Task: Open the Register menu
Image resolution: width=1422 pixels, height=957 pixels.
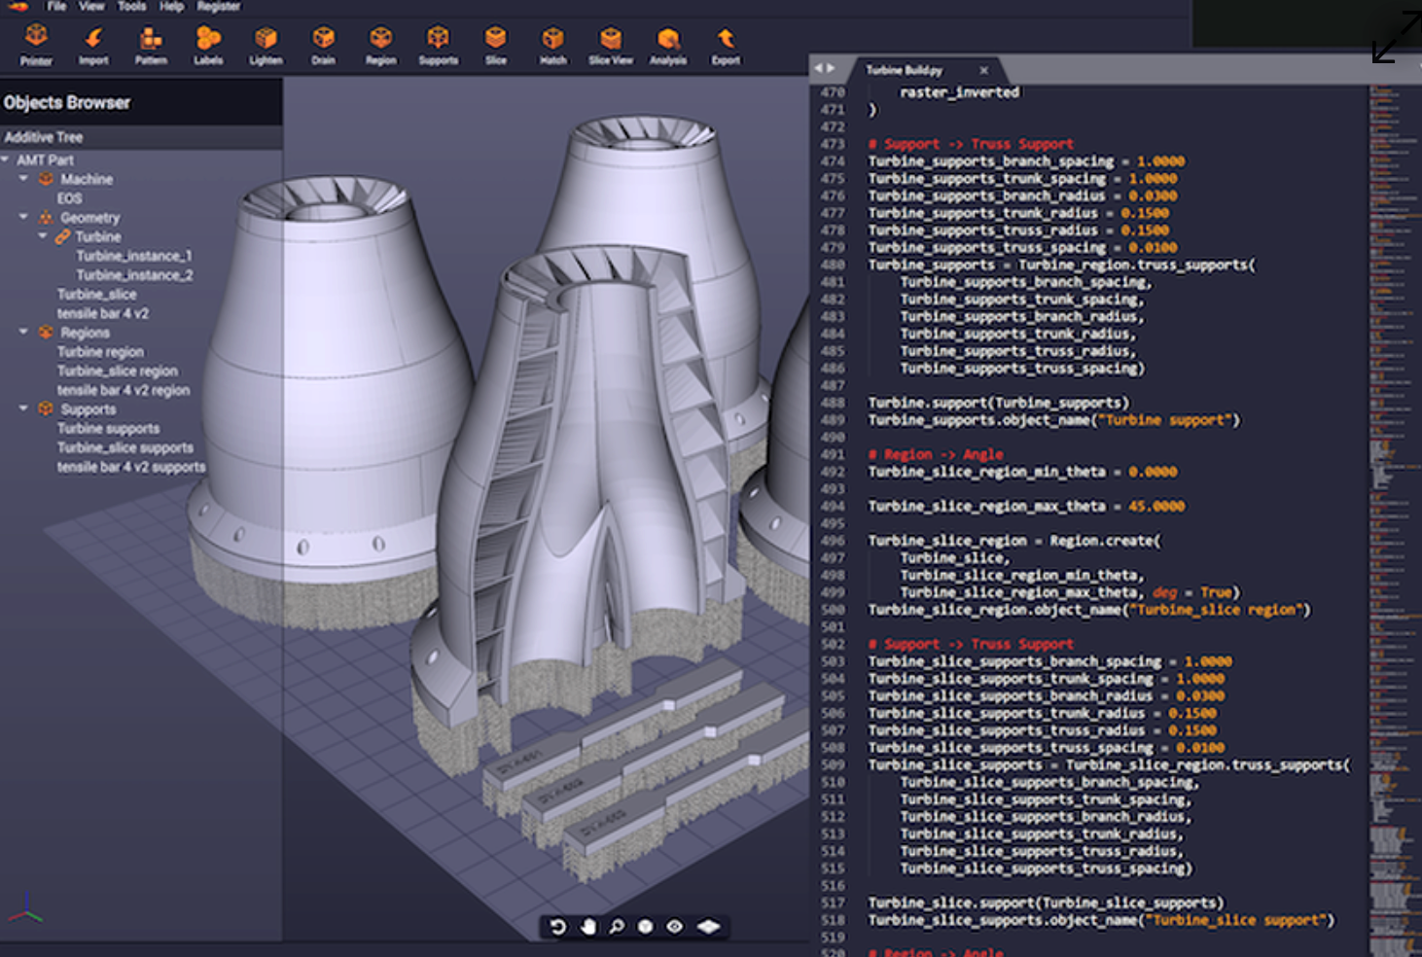Action: 219,6
